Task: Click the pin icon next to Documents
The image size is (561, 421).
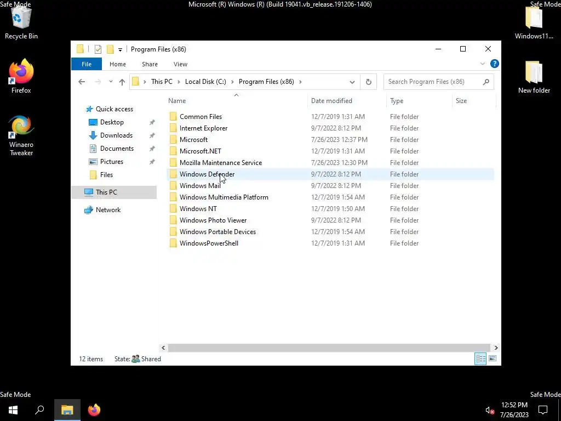Action: [152, 148]
